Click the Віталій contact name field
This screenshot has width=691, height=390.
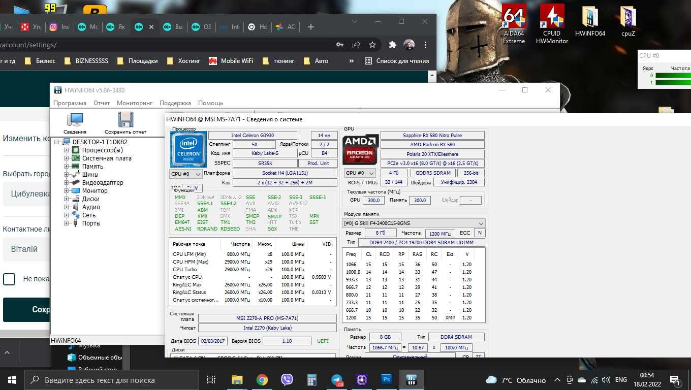26,249
